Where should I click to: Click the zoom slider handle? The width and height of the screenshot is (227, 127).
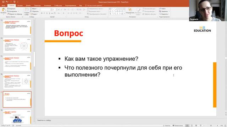211,126
